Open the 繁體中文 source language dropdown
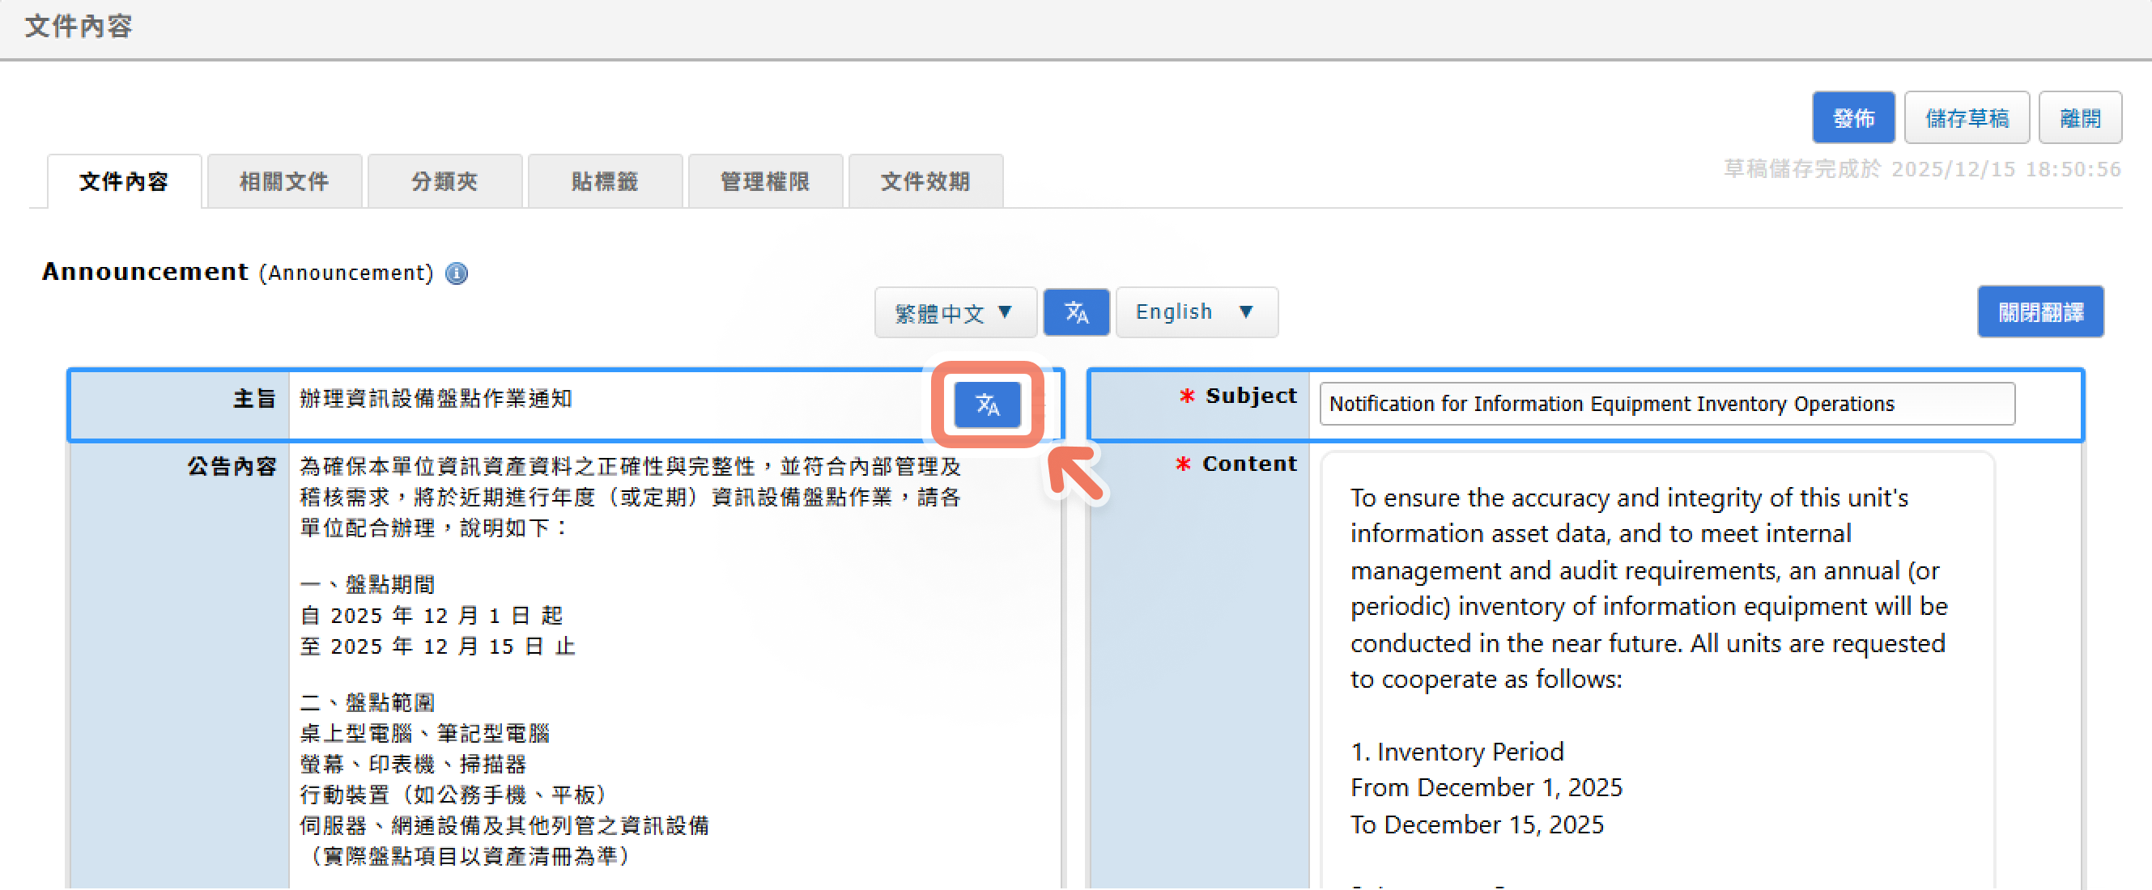This screenshot has height=890, width=2152. click(954, 313)
